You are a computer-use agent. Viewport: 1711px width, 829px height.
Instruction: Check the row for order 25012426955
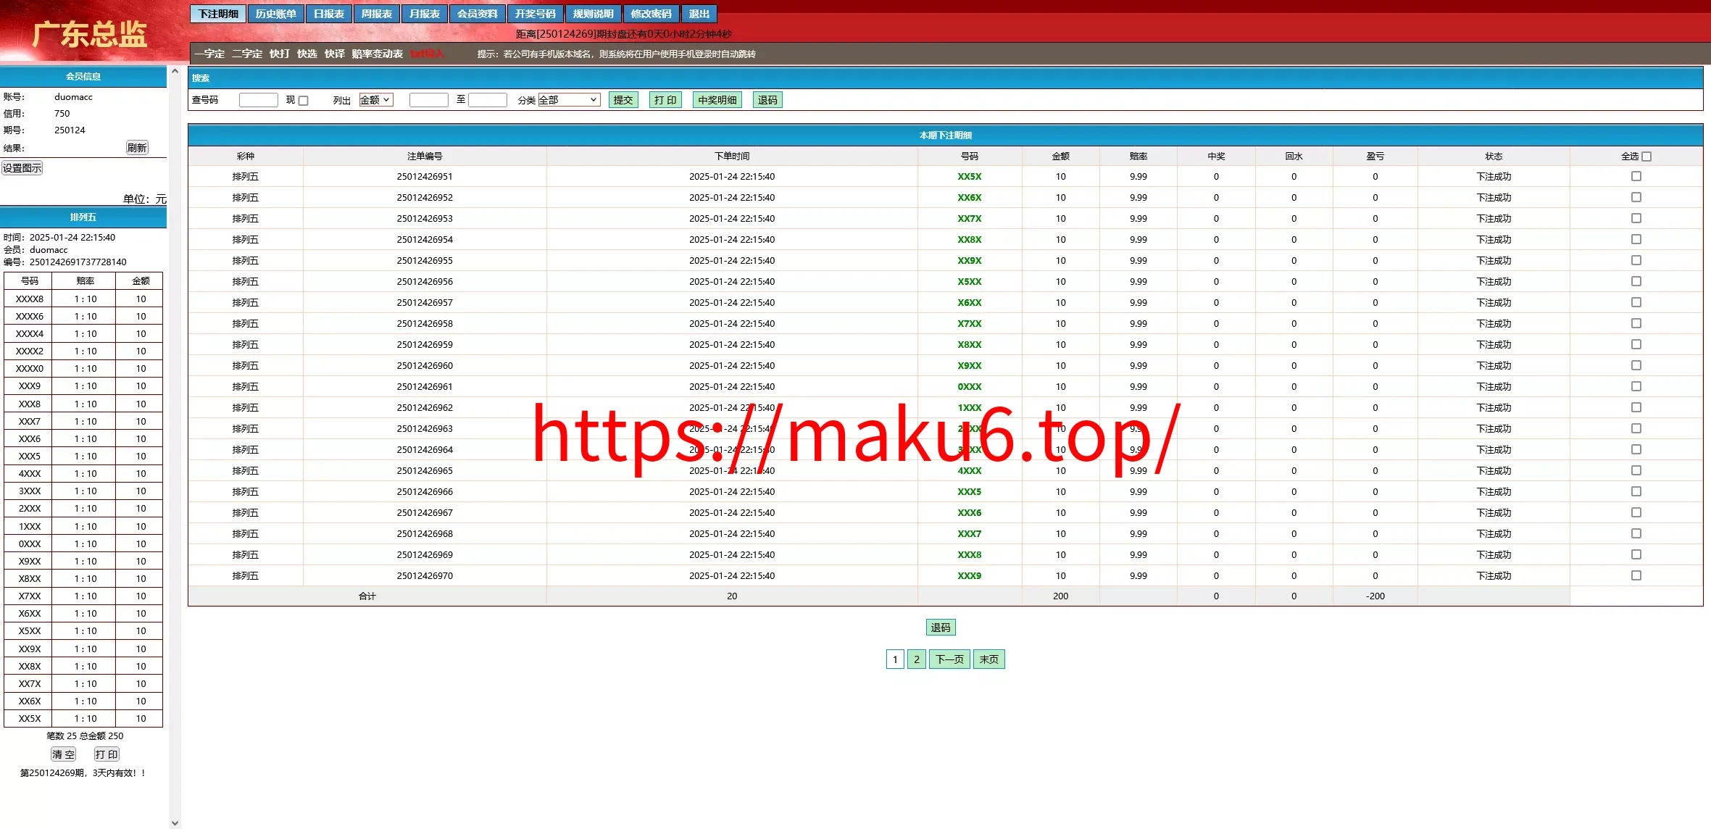point(1636,260)
